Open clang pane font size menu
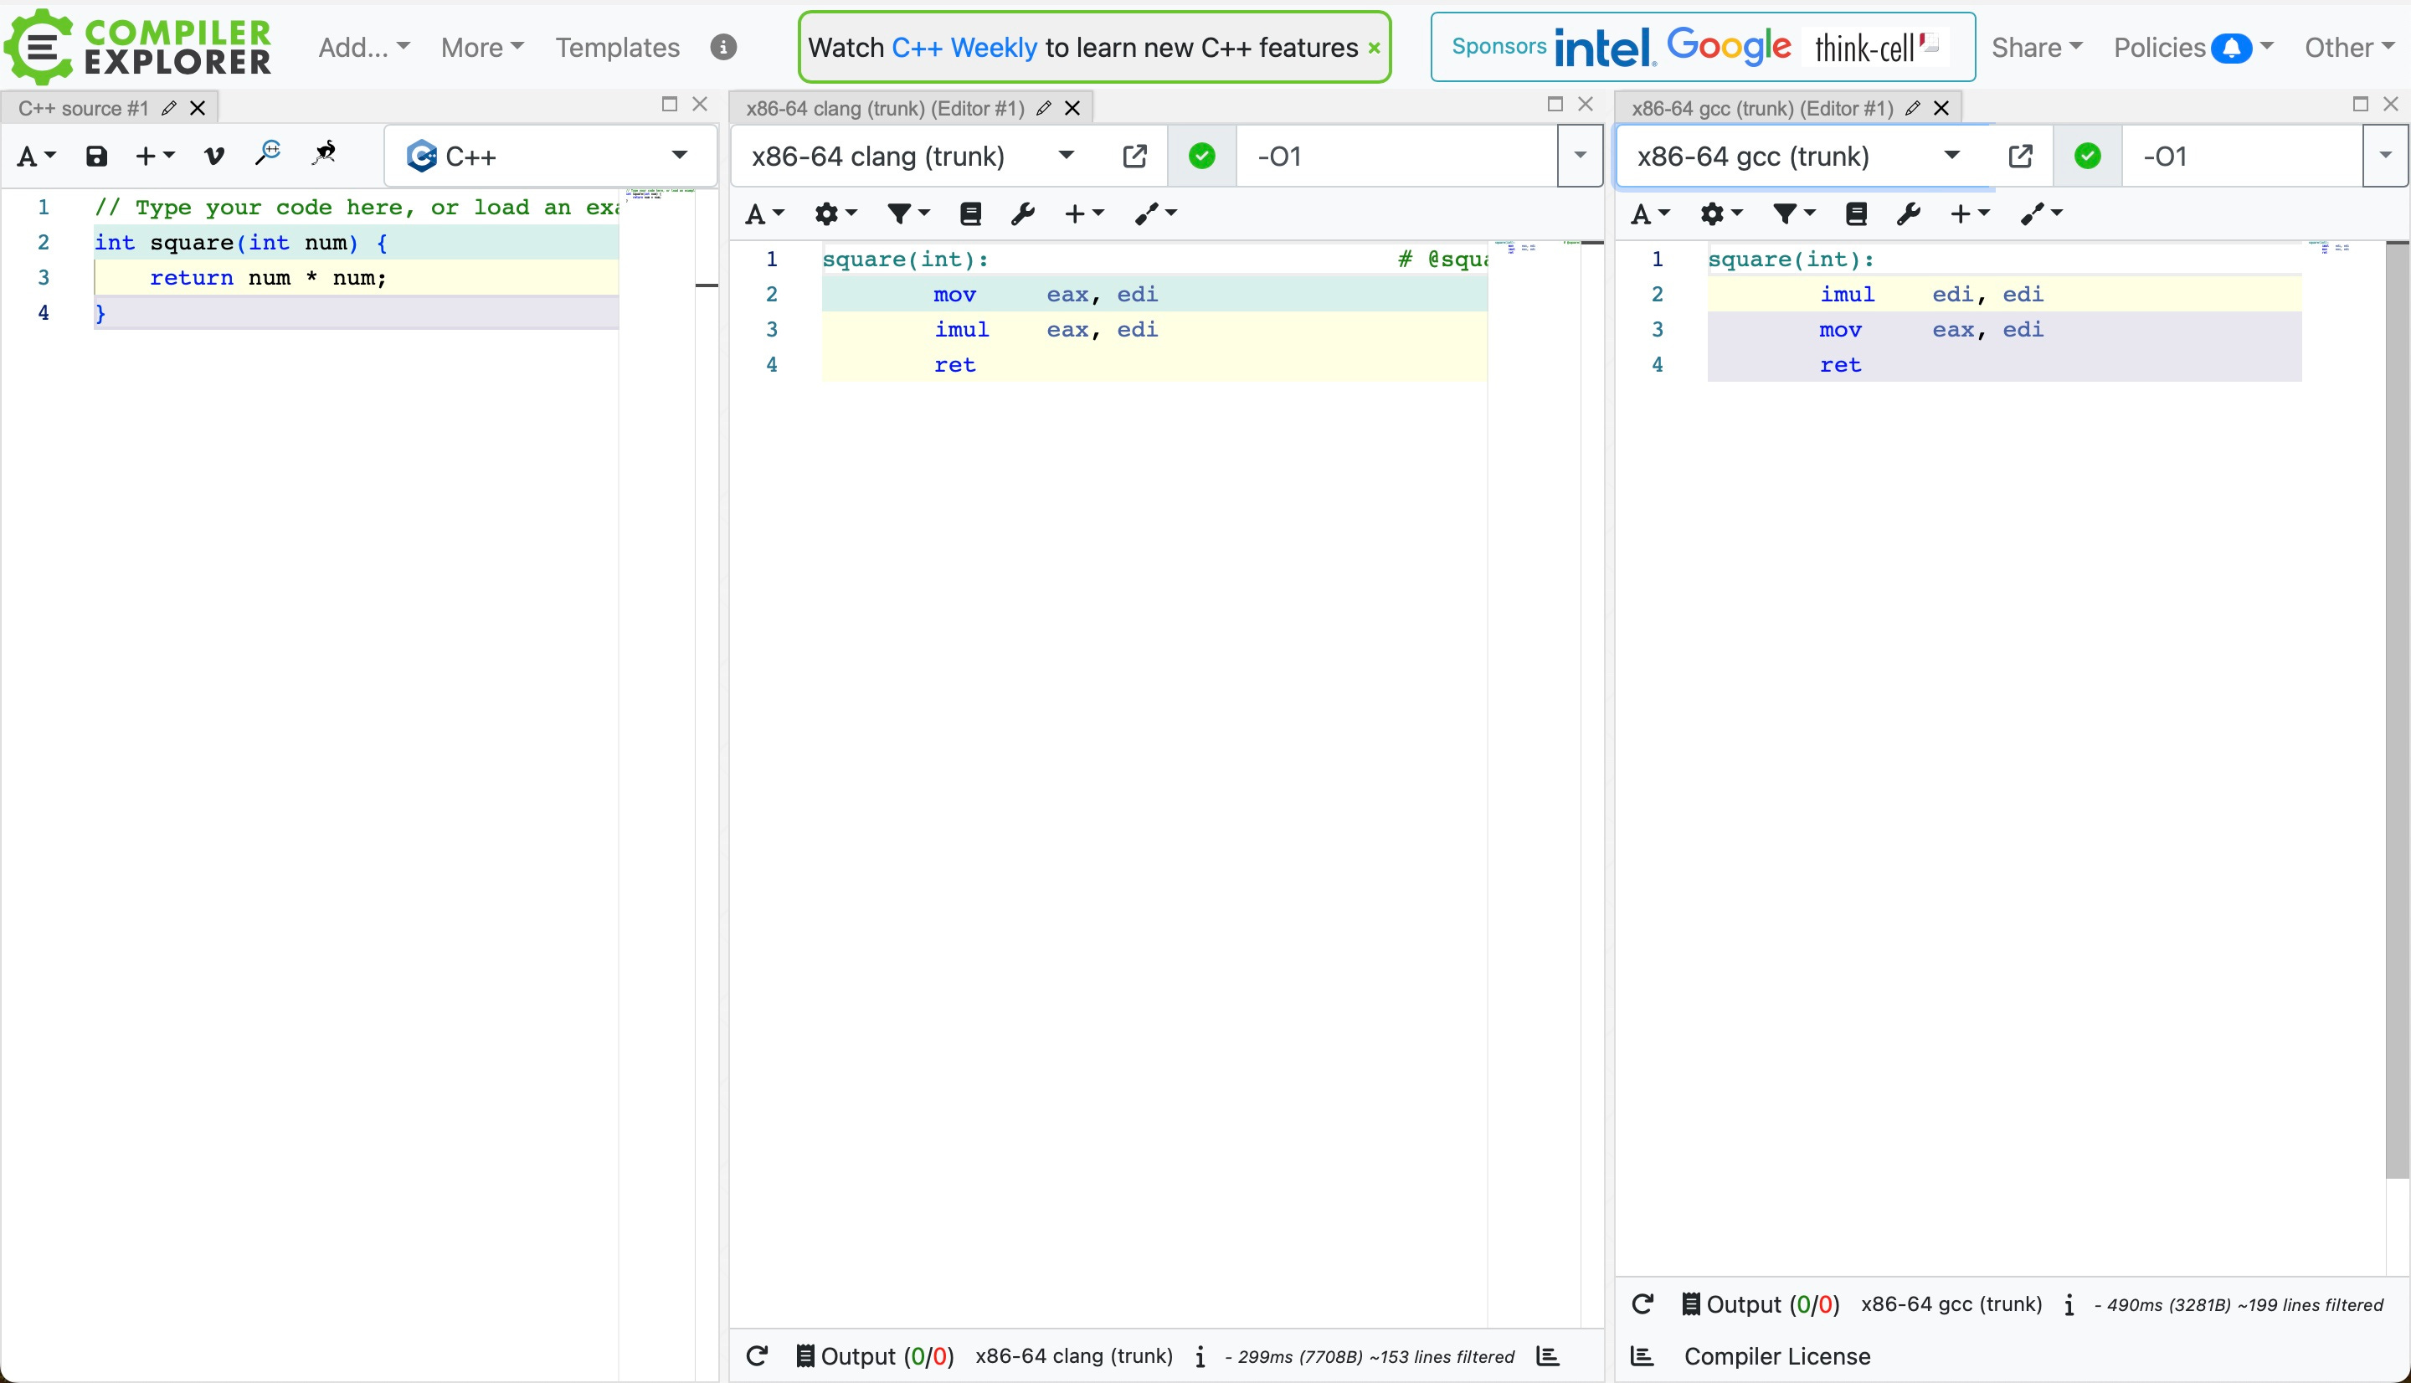Screen dimensions: 2411x1383 tap(764, 213)
